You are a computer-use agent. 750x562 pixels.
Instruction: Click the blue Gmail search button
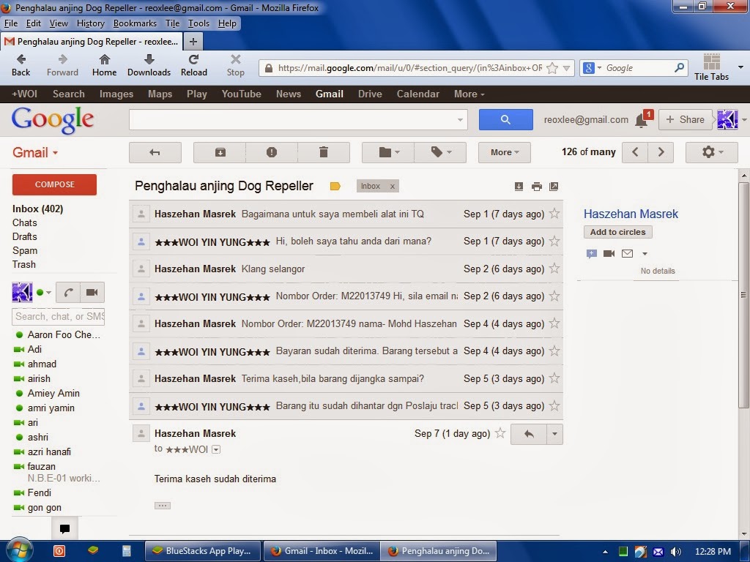[505, 119]
